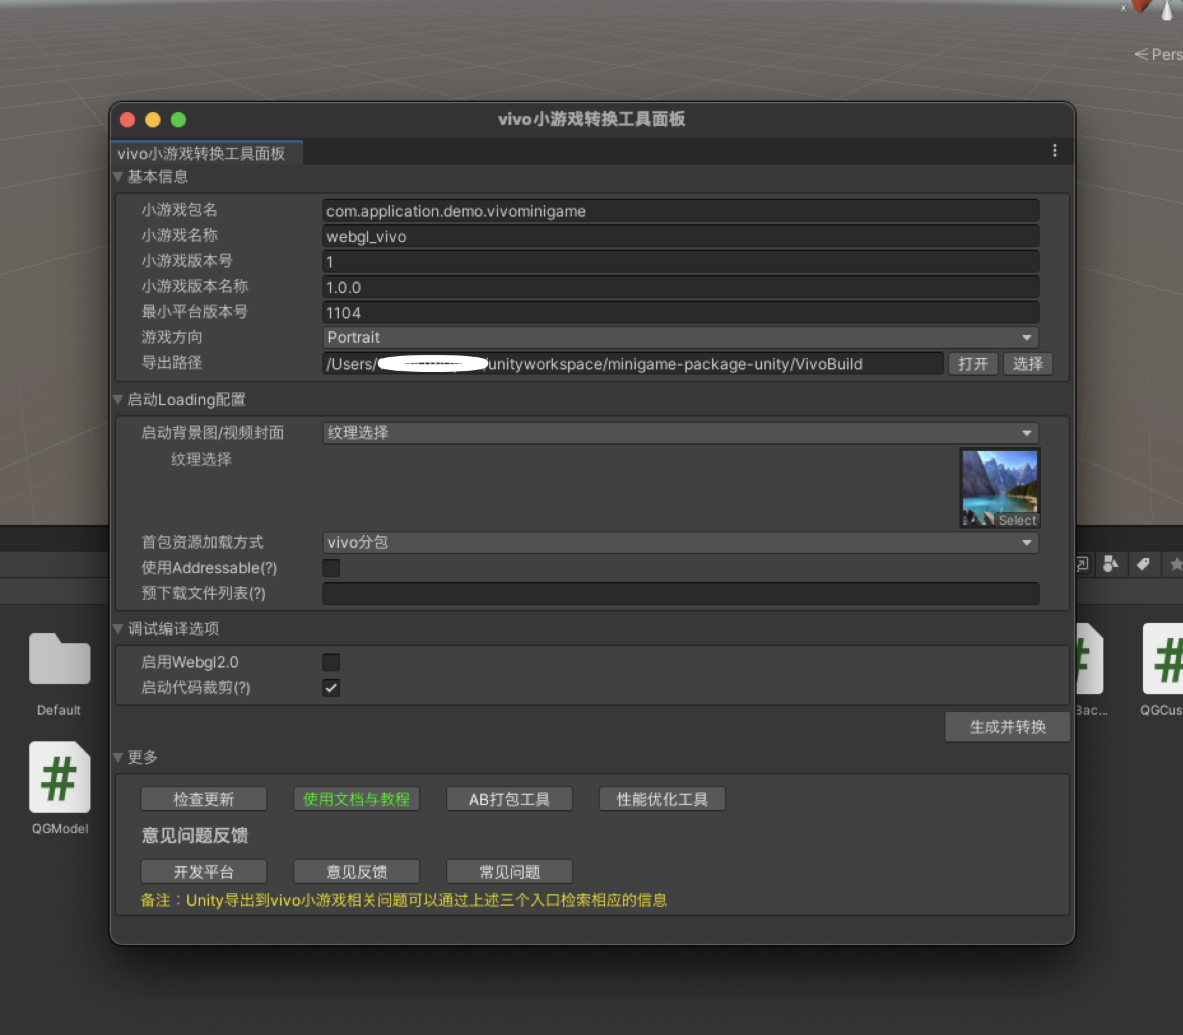1183x1035 pixels.
Task: Click the Persp label in Scene view
Action: point(1159,55)
